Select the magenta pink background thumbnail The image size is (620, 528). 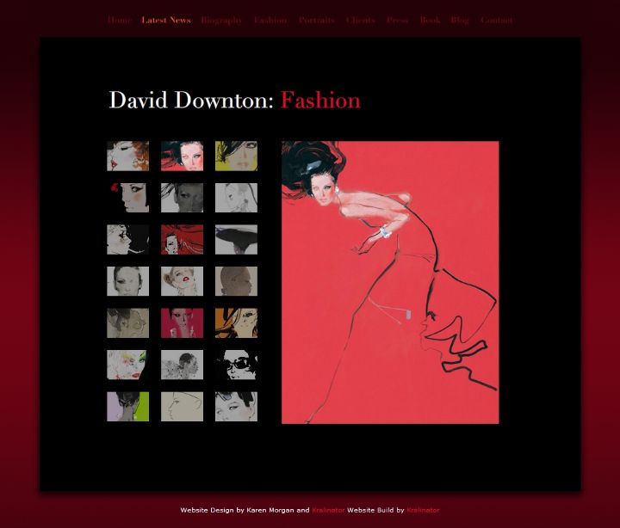tap(182, 323)
